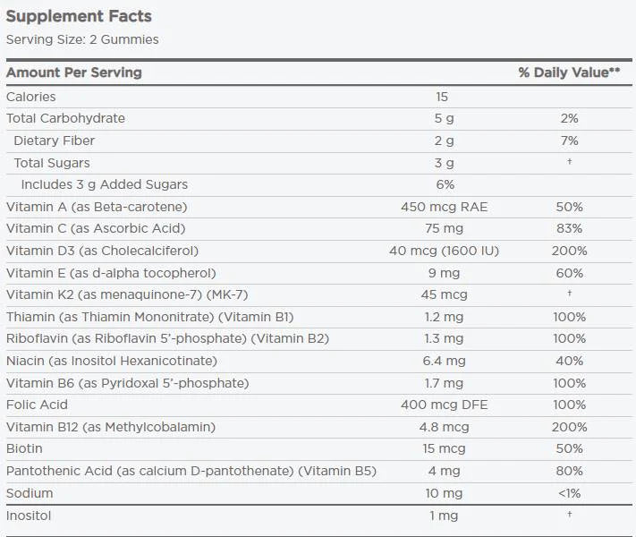The height and width of the screenshot is (537, 636).
Task: Select the Thiamin Mononitrate row label
Action: pos(149,317)
